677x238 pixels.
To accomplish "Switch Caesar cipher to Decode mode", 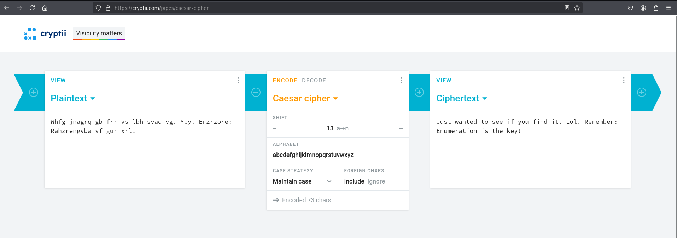I will pos(314,80).
